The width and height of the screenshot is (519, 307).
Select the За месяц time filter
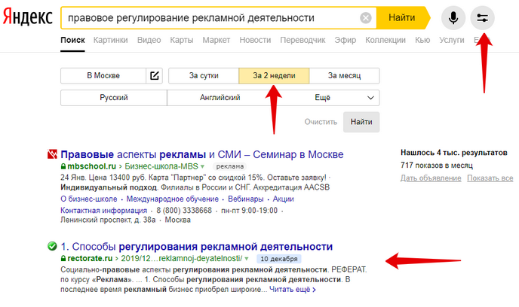344,75
